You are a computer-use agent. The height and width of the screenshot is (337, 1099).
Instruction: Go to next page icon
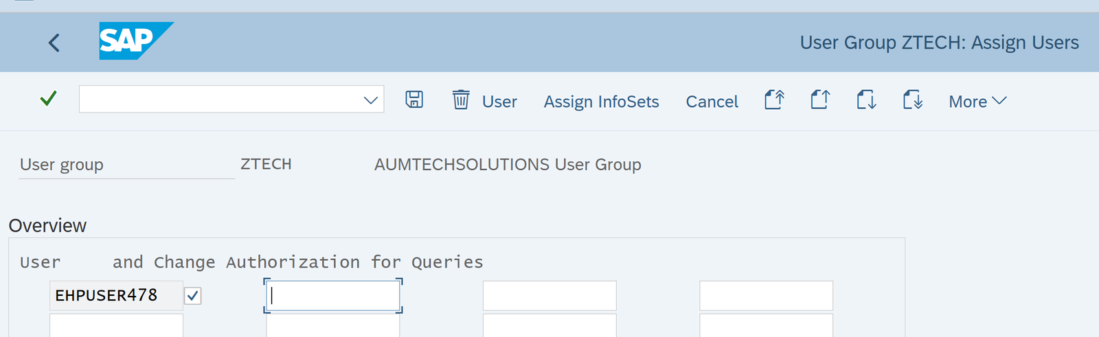pos(866,100)
